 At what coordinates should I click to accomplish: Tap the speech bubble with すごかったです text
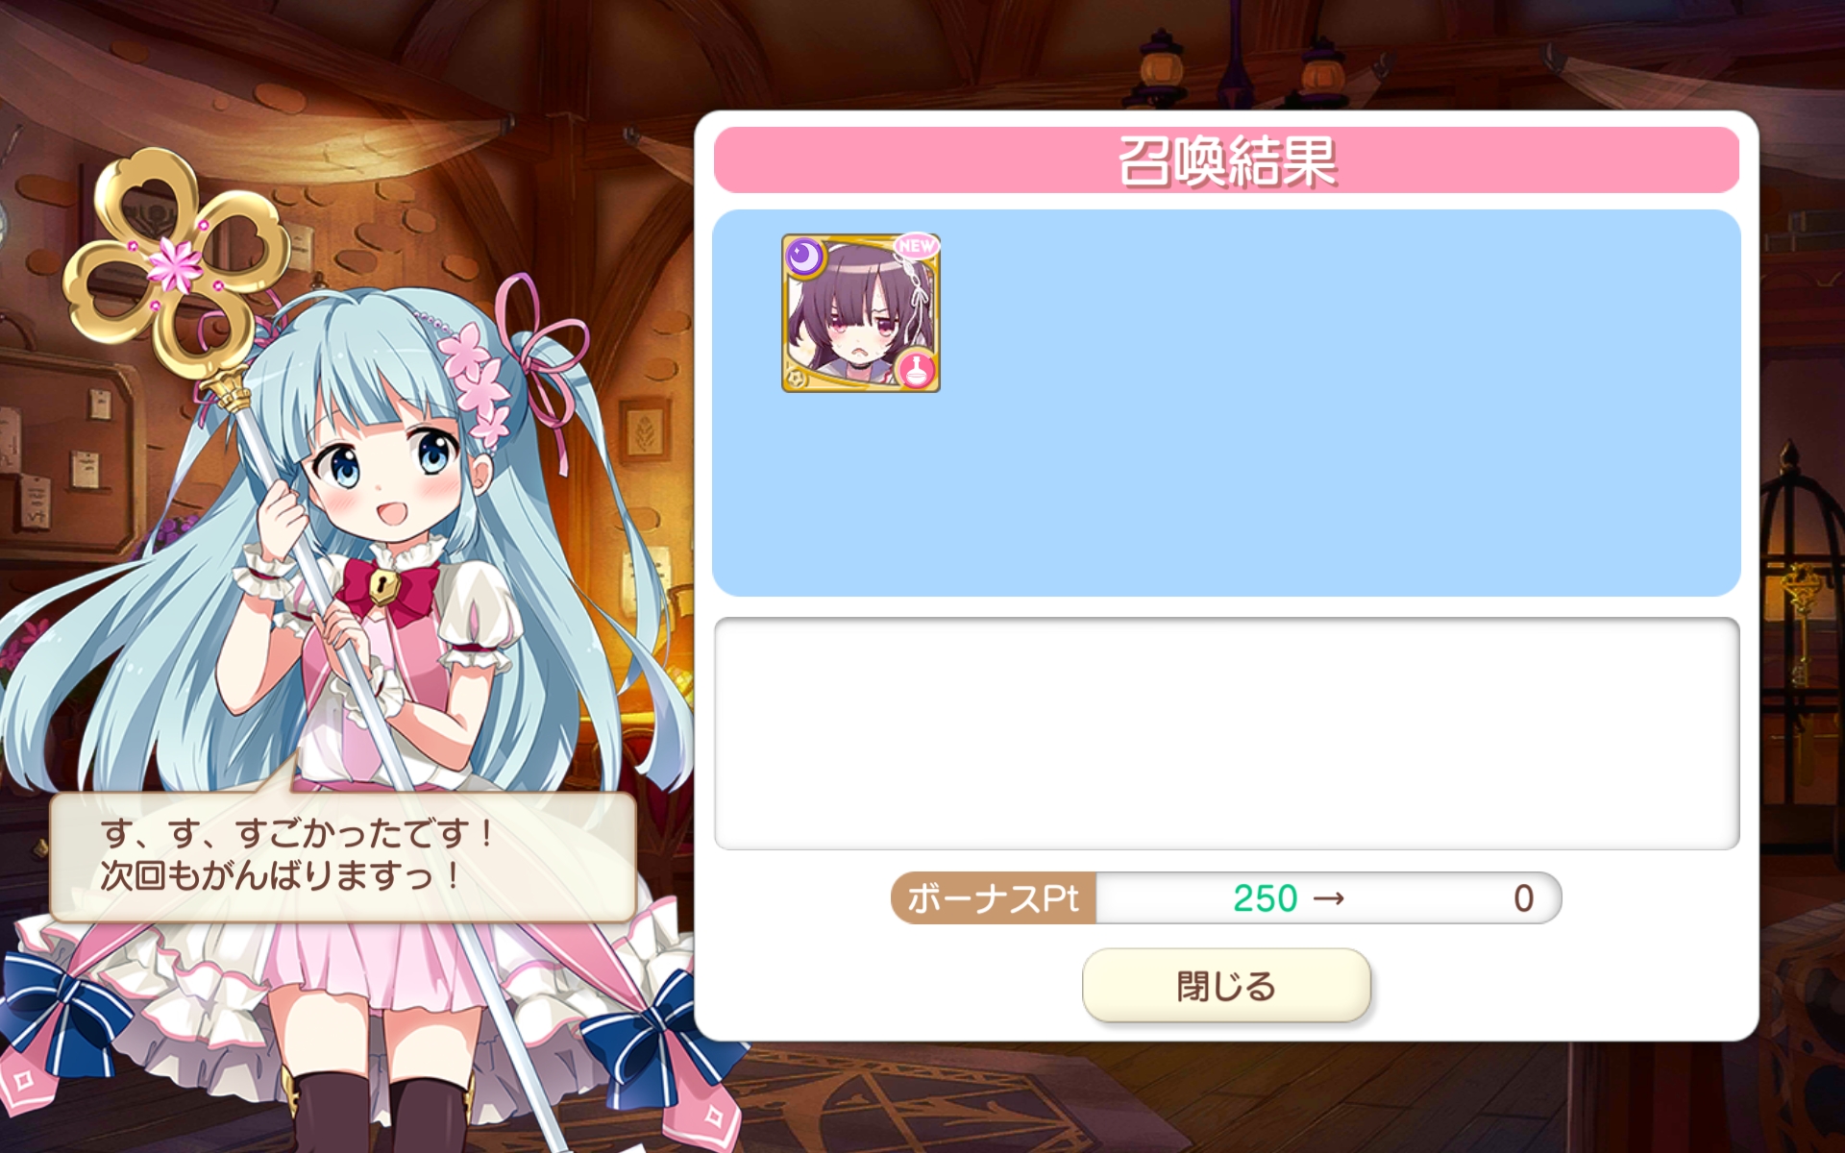343,856
